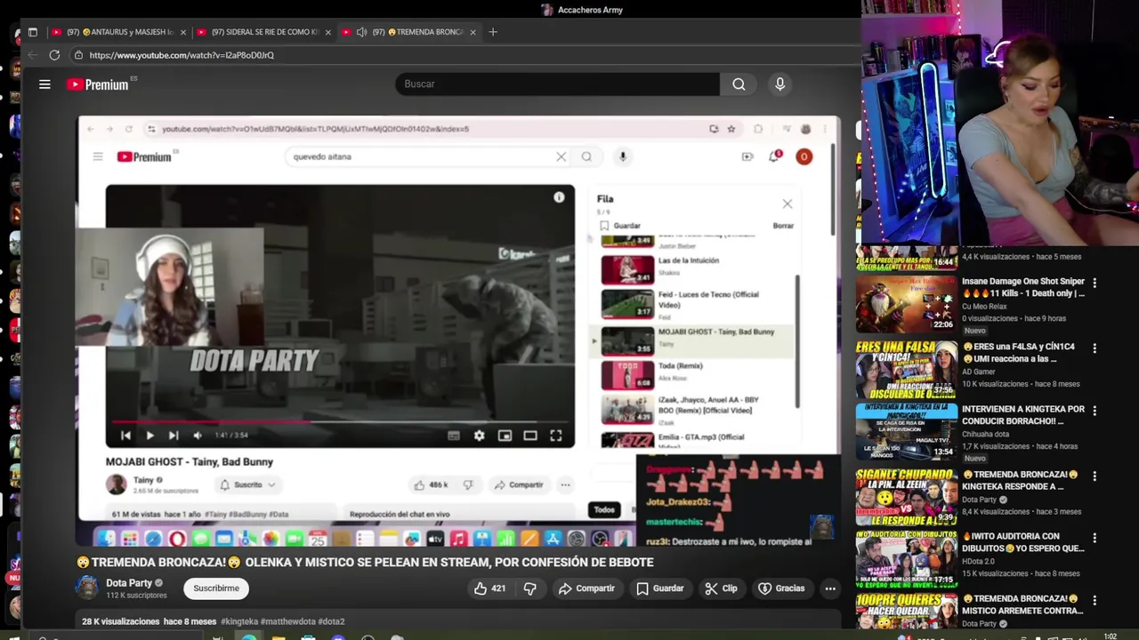Image resolution: width=1139 pixels, height=640 pixels.
Task: Open the Dota Party channel name link
Action: click(129, 583)
